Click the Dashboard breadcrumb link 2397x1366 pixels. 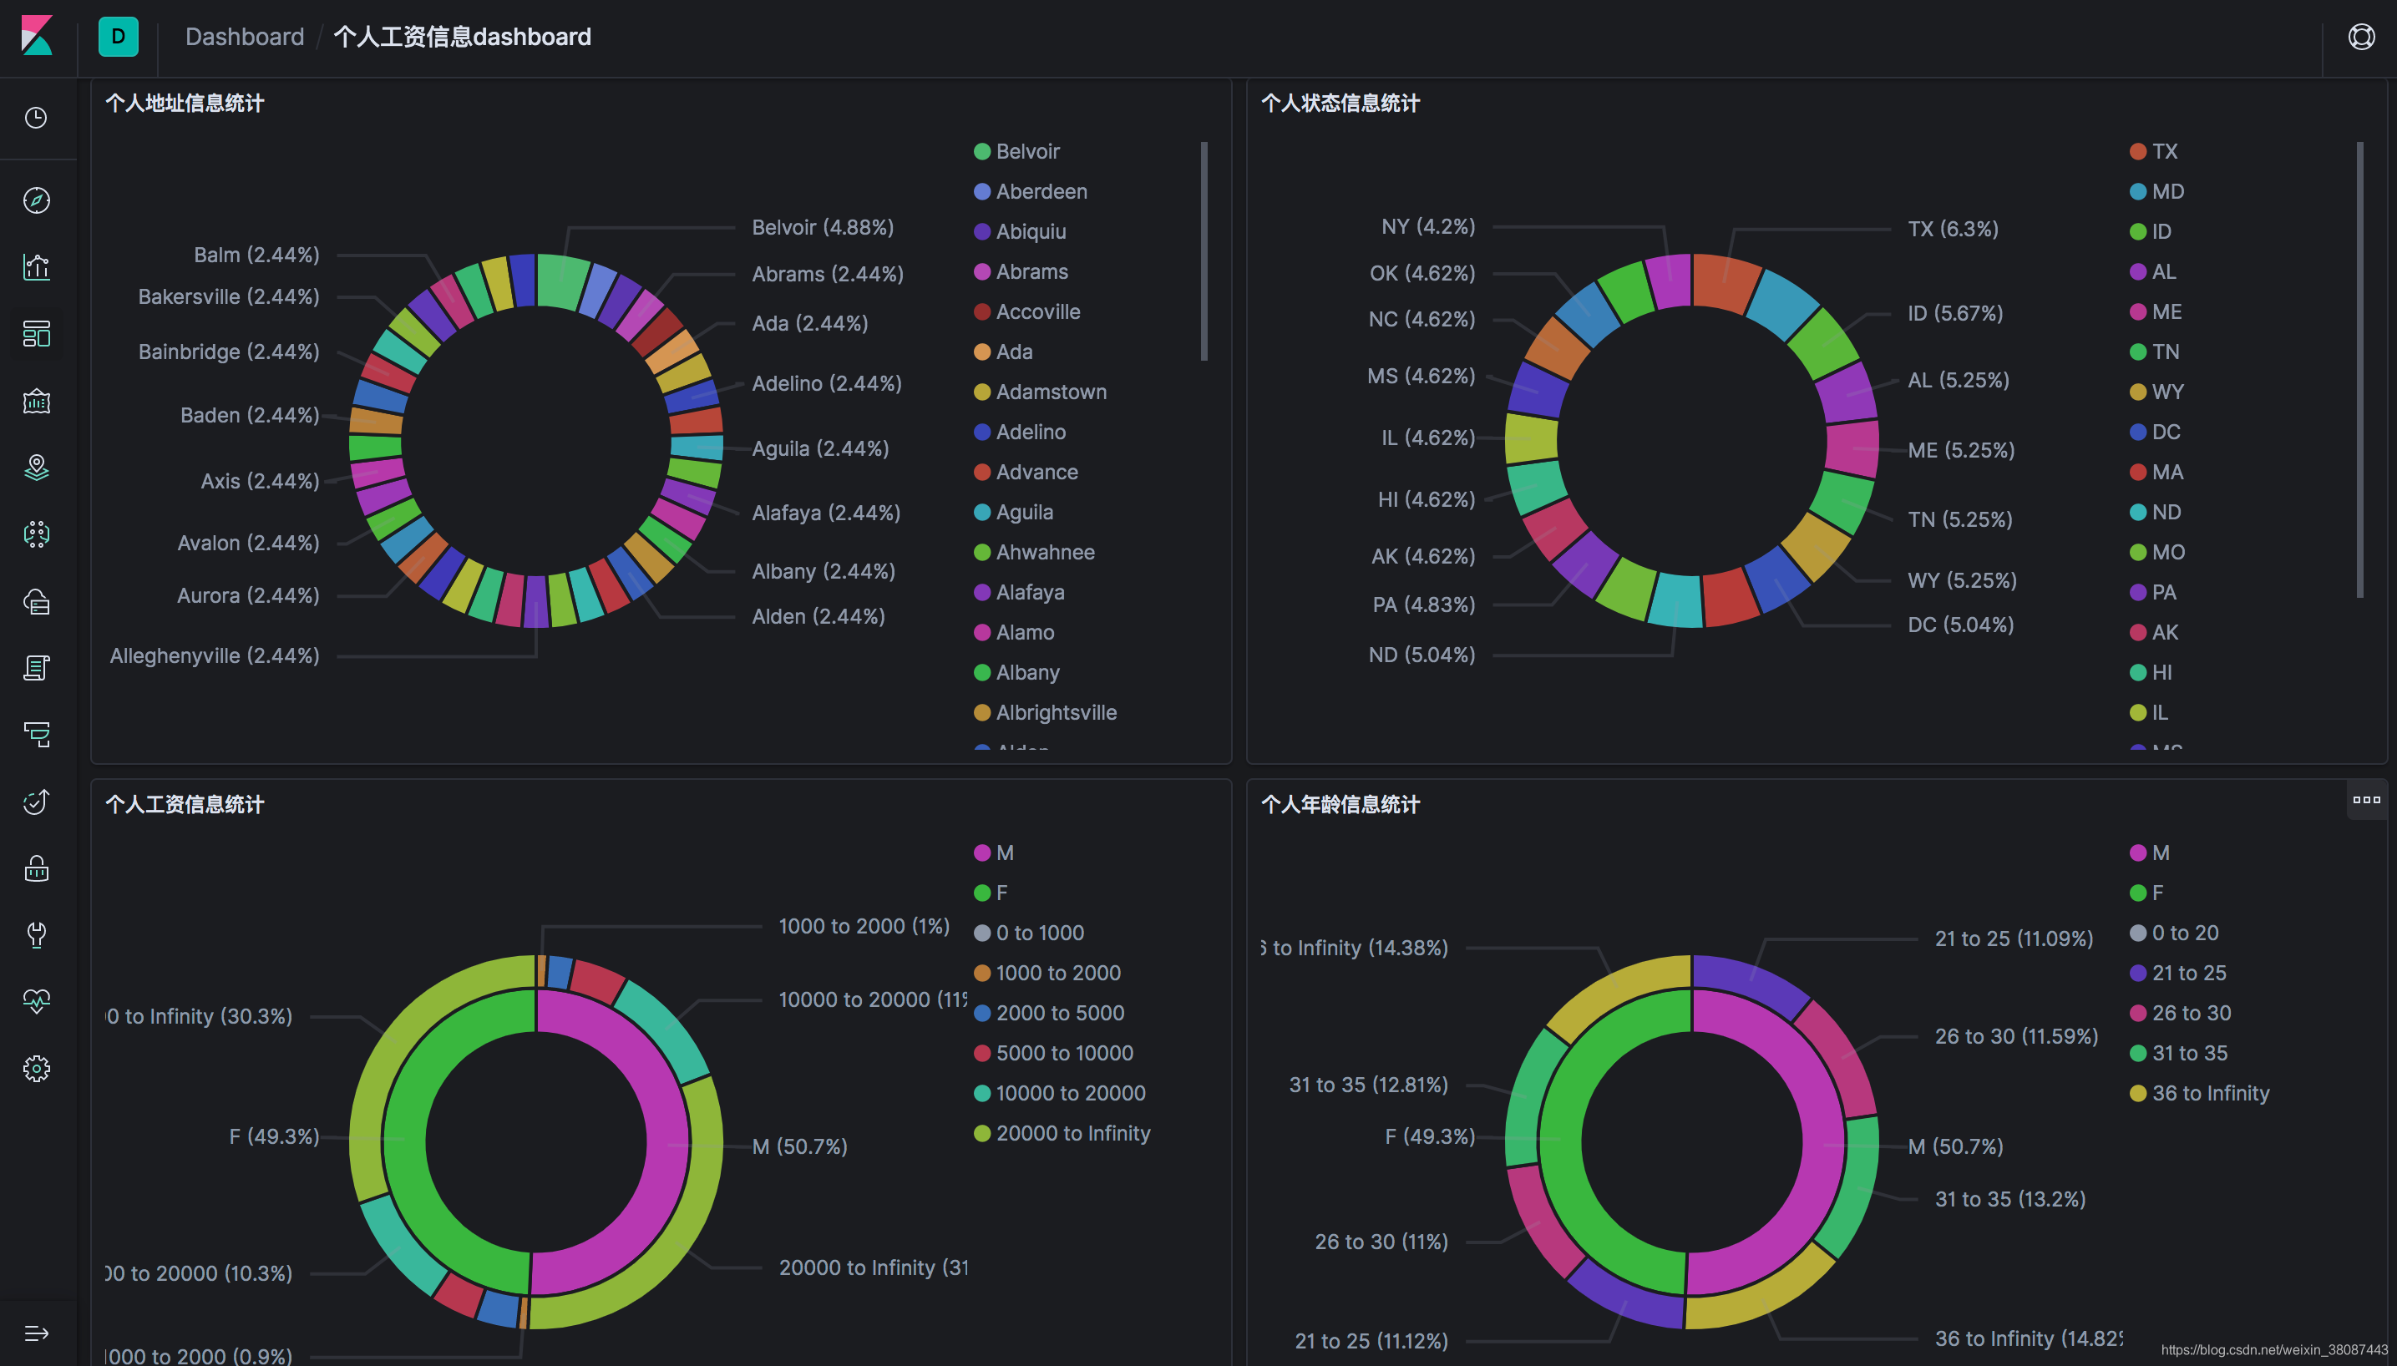(x=244, y=37)
